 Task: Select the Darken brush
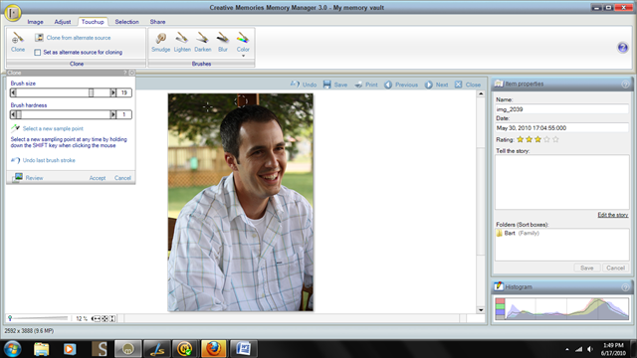coord(203,42)
